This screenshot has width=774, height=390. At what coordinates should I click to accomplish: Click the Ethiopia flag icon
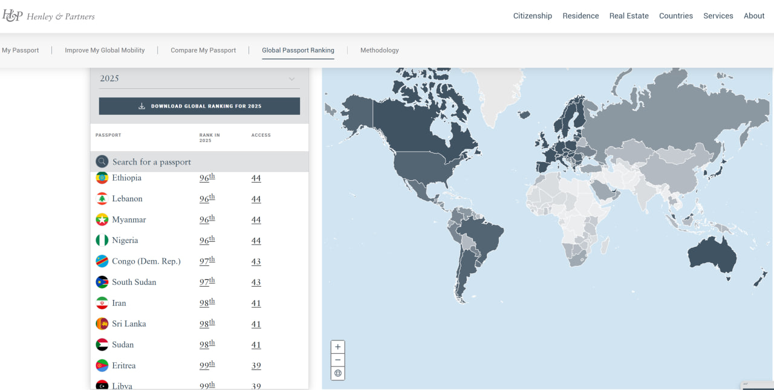pyautogui.click(x=102, y=178)
